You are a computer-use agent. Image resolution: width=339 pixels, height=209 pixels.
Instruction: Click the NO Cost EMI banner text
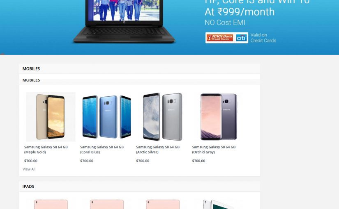[225, 23]
